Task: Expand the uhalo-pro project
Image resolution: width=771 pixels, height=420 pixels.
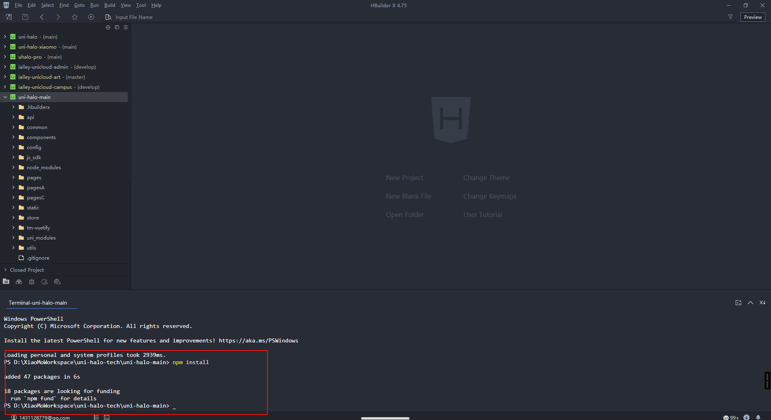Action: click(x=5, y=57)
